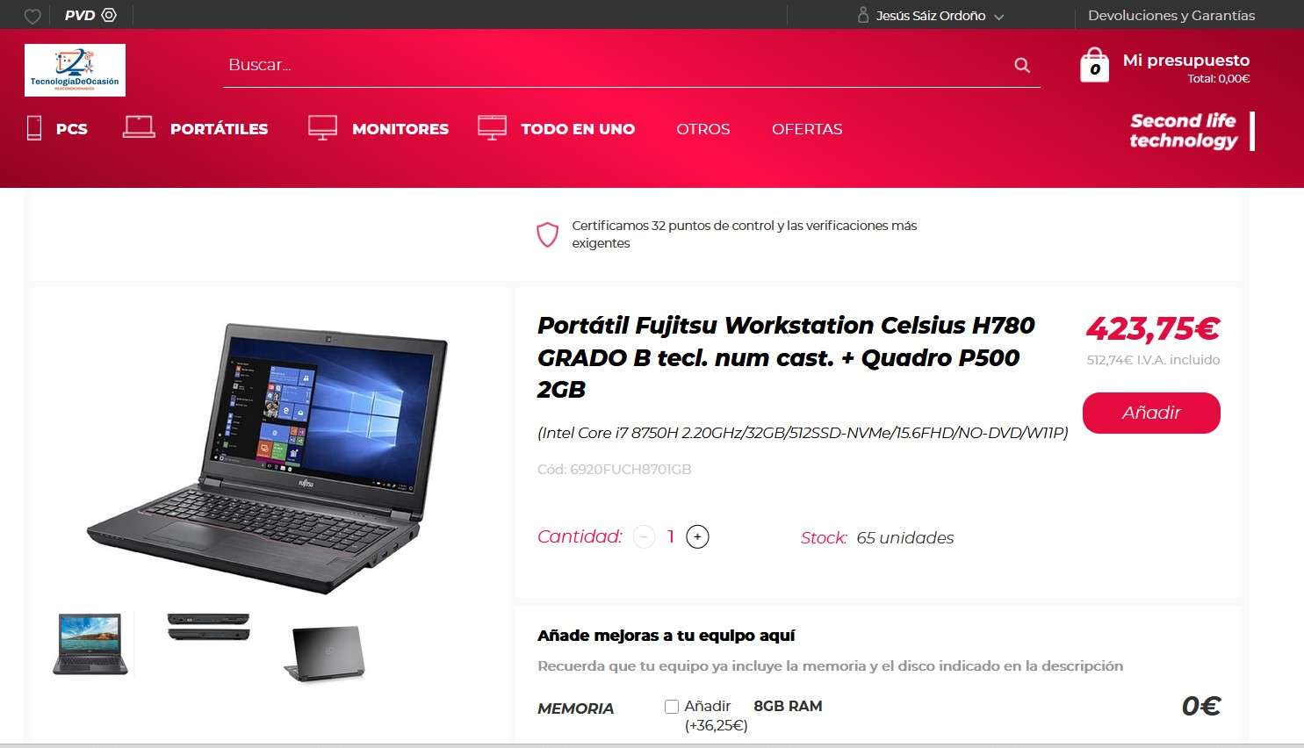Viewport: 1304px width, 748px height.
Task: Click the PVD gear icon
Action: pos(109,15)
